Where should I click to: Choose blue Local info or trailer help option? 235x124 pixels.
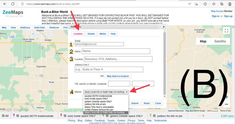coord(106,112)
